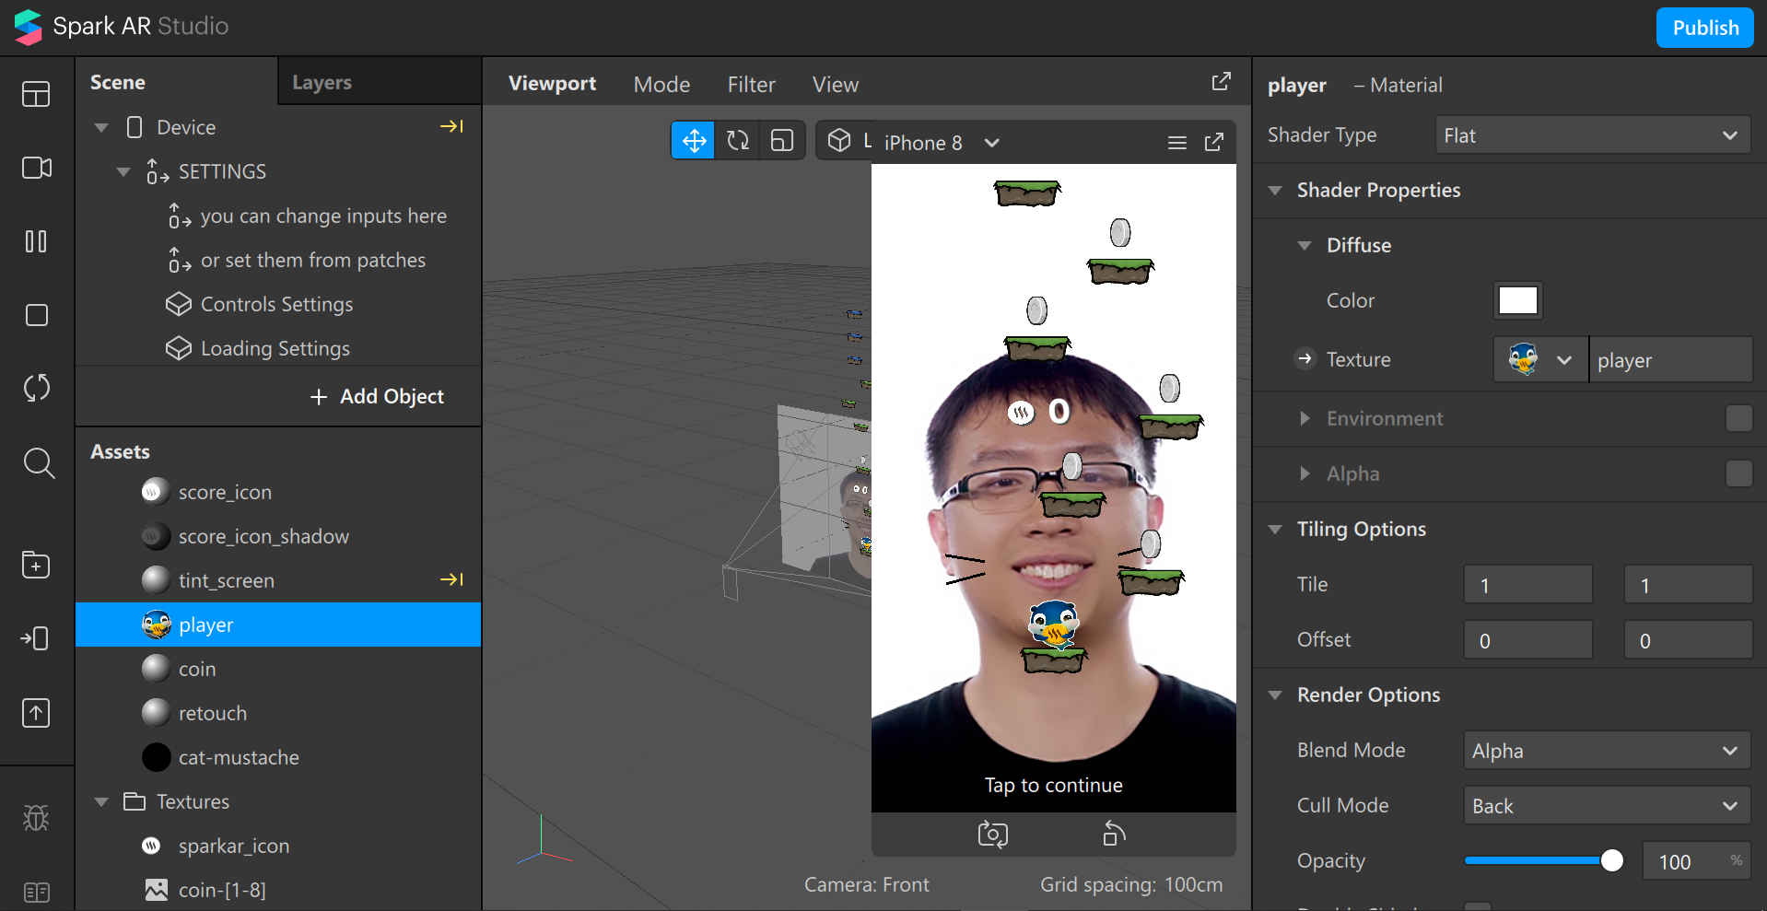Screen dimensions: 1767x911
Task: Click the arrow icon beside Texture
Action: click(x=1305, y=358)
